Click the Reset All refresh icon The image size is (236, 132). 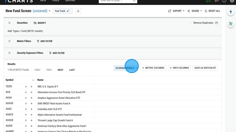[206, 11]
